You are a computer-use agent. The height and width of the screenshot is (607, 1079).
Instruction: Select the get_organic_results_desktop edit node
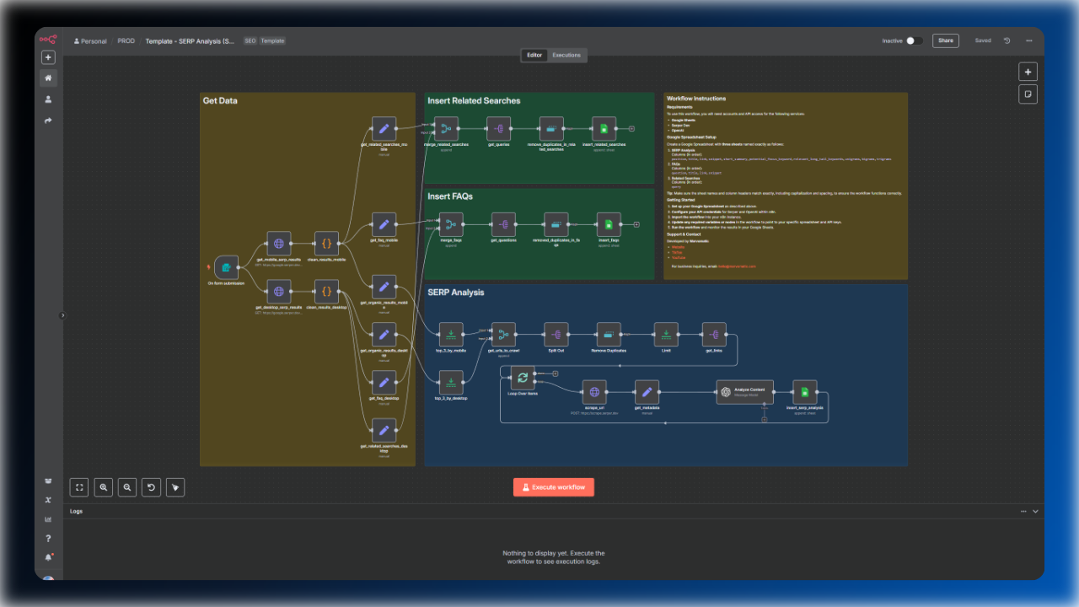pyautogui.click(x=384, y=334)
